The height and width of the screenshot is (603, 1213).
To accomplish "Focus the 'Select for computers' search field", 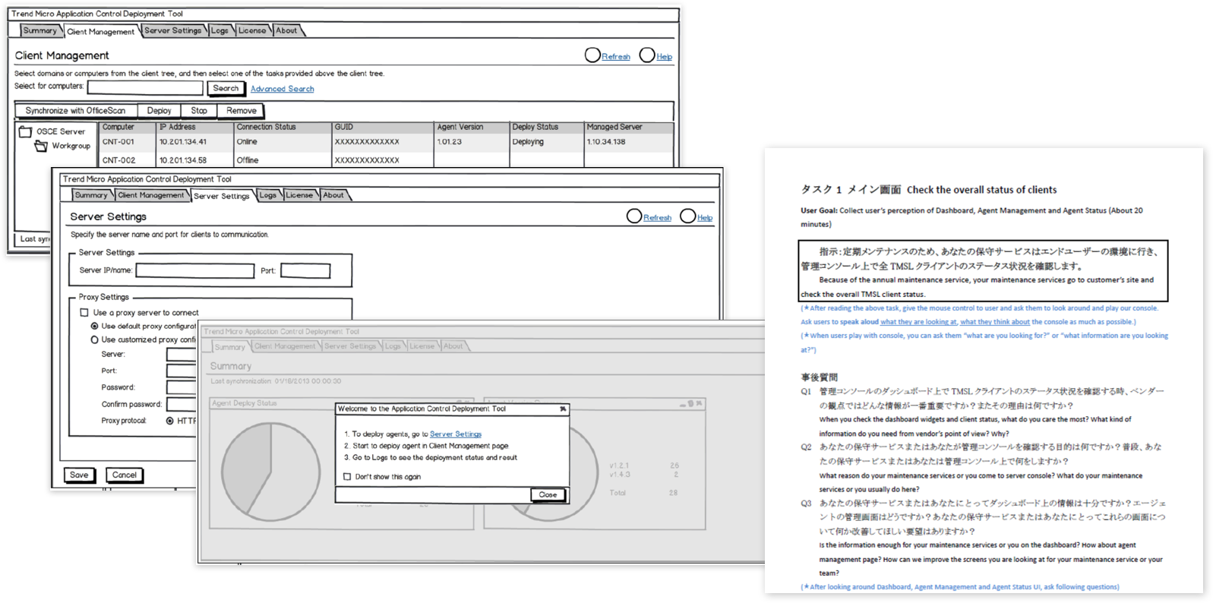I will pyautogui.click(x=145, y=88).
